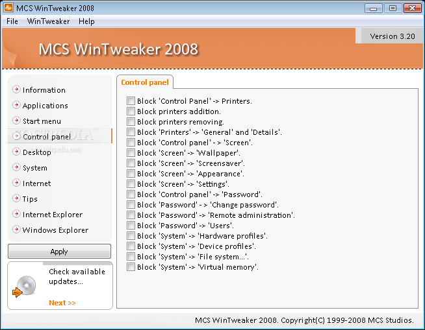Toggle Block 'Printers' -> 'General' and 'Details'

pos(131,132)
